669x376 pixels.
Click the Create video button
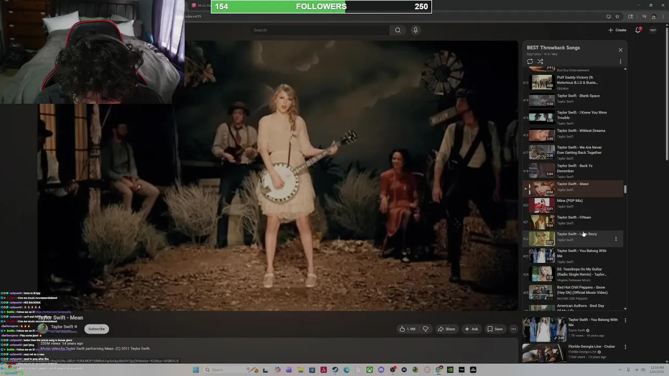tap(617, 30)
